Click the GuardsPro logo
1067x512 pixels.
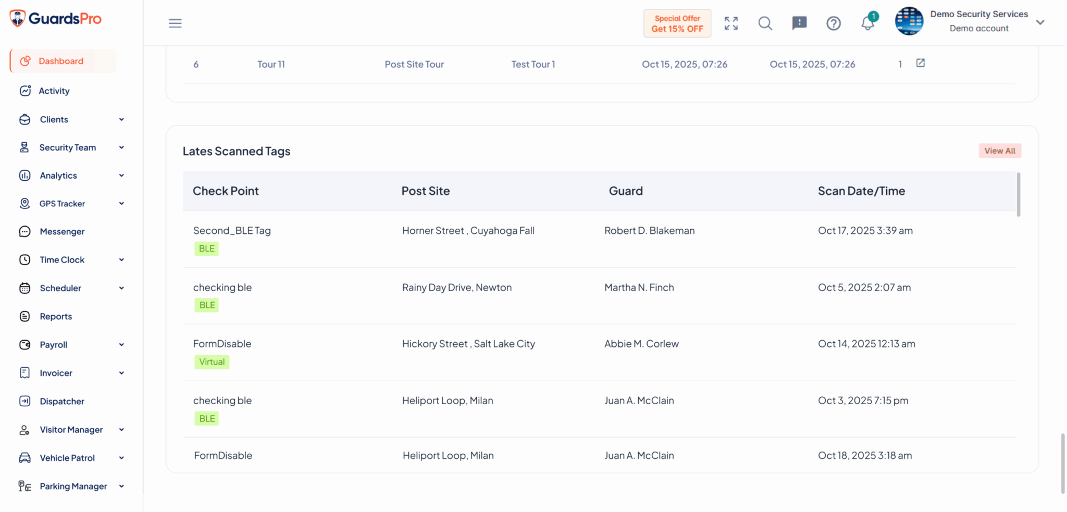[56, 19]
